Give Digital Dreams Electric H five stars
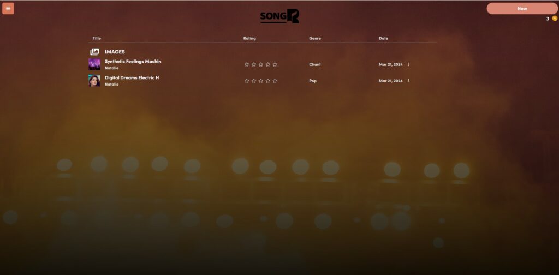 coord(275,81)
